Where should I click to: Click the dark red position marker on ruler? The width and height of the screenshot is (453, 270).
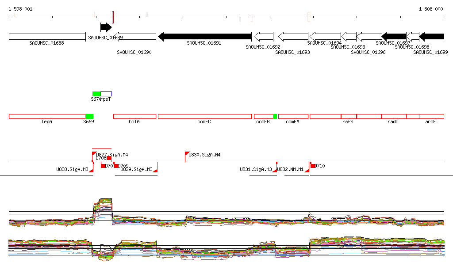coord(113,17)
